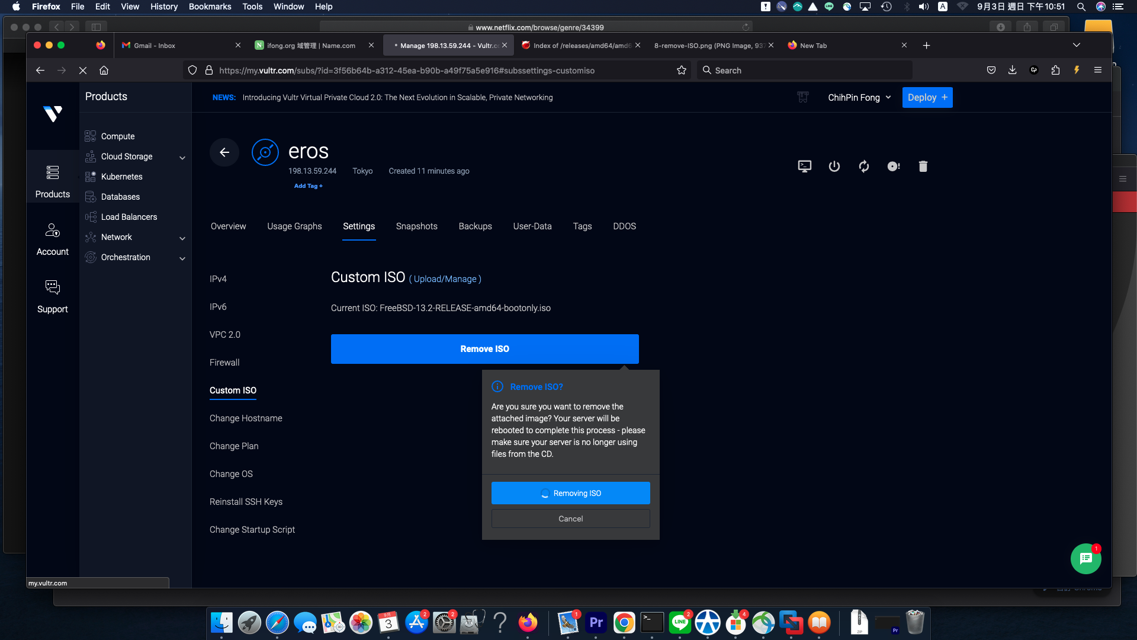Click the server restart icon
The image size is (1137, 640).
pos(863,167)
